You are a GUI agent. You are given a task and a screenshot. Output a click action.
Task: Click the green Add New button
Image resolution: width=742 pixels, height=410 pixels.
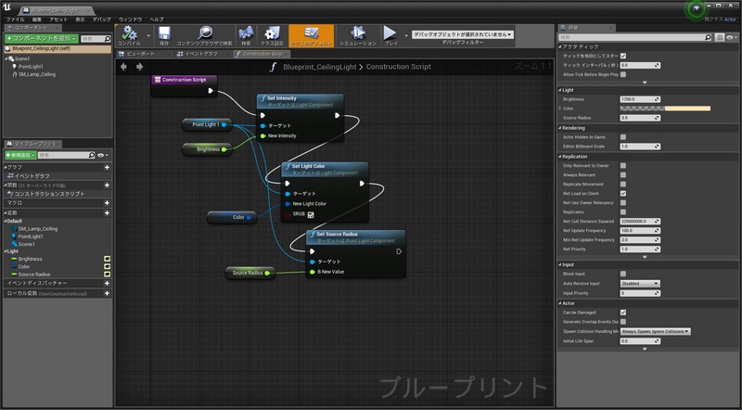(x=20, y=155)
